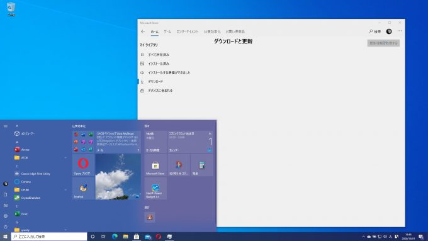Viewport: 428px width, 241px height.
Task: Click the 検索 search button in Store
Action: coord(374,31)
